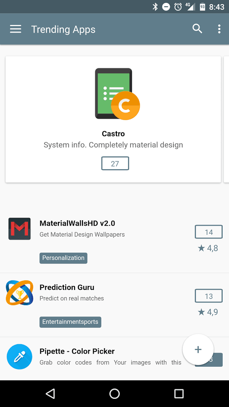Open the Prediction Guru listing title

click(x=67, y=287)
